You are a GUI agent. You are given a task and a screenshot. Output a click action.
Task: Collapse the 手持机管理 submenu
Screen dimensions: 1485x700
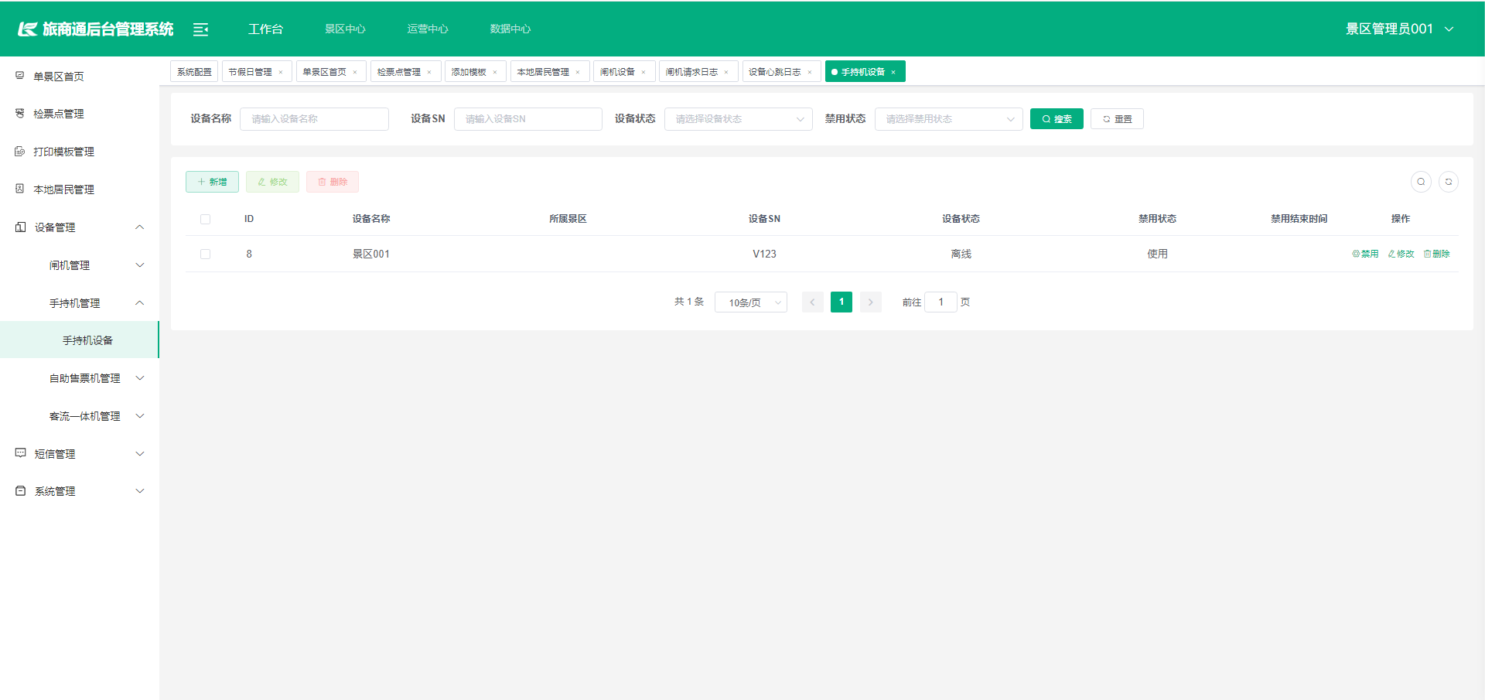coord(80,303)
